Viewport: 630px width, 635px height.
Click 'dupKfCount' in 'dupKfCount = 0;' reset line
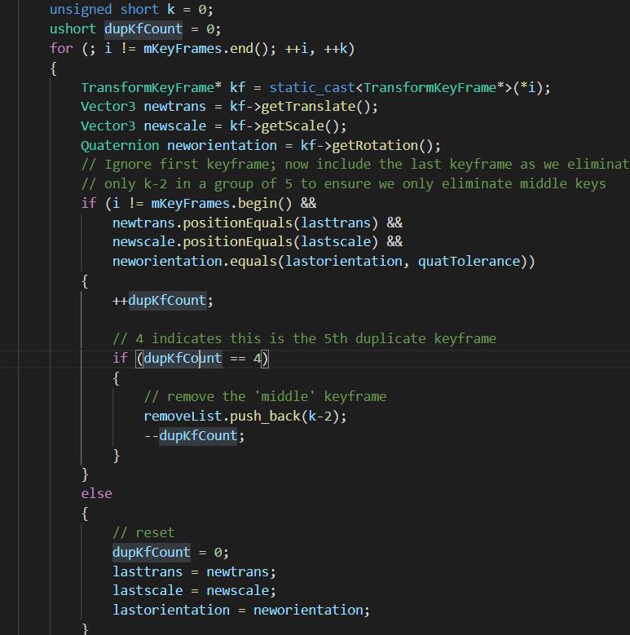click(x=152, y=553)
